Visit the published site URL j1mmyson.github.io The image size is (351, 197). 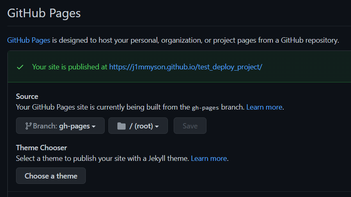click(x=186, y=67)
